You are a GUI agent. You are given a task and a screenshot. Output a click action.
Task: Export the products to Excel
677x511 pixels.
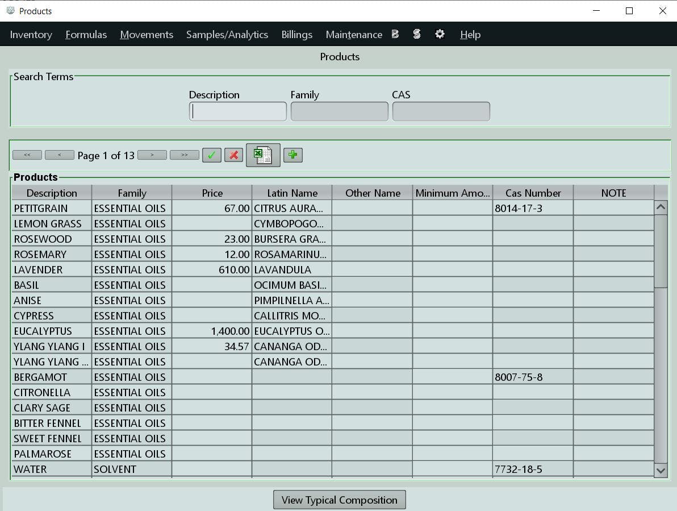click(263, 155)
